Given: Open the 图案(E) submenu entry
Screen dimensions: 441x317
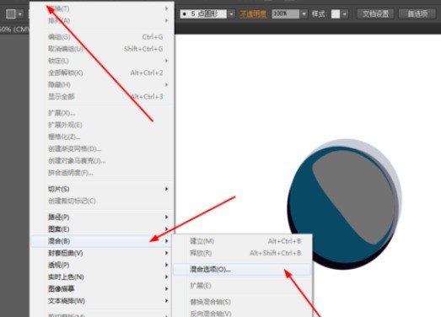Looking at the screenshot, I should tap(102, 229).
